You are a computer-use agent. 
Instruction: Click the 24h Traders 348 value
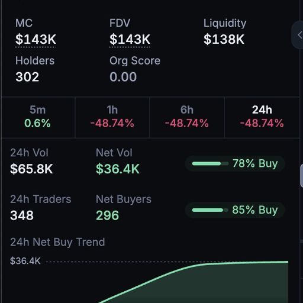[22, 215]
